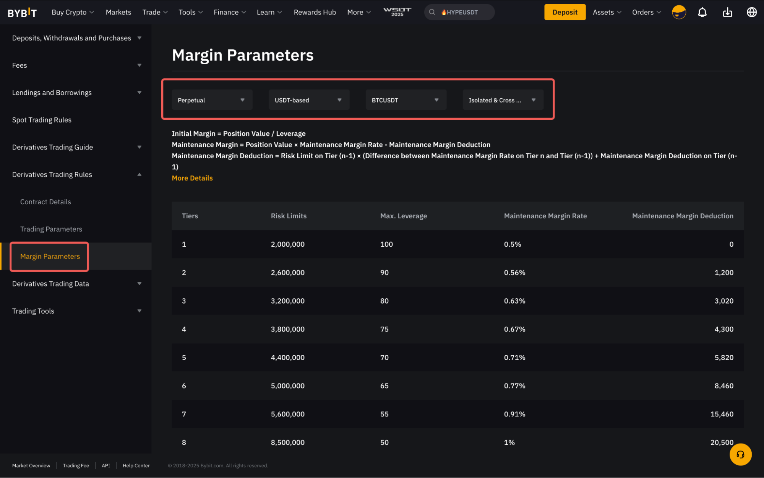The width and height of the screenshot is (764, 478).
Task: Click the app download icon
Action: (x=727, y=12)
